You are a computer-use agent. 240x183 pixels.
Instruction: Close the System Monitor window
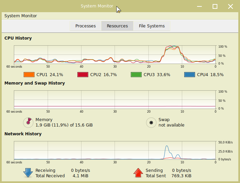[x=230, y=6]
